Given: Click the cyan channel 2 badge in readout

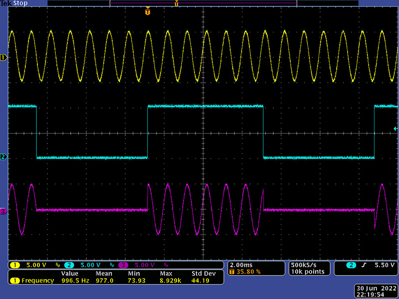Looking at the screenshot, I should point(69,265).
